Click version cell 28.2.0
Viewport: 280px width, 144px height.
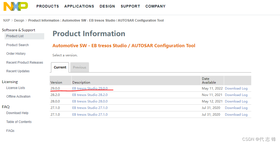pos(55,95)
